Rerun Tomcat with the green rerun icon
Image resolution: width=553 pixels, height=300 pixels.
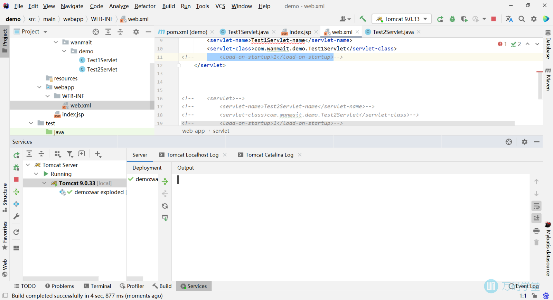pos(440,19)
